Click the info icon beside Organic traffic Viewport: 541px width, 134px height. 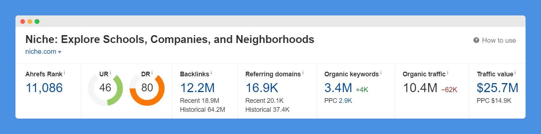[448, 73]
